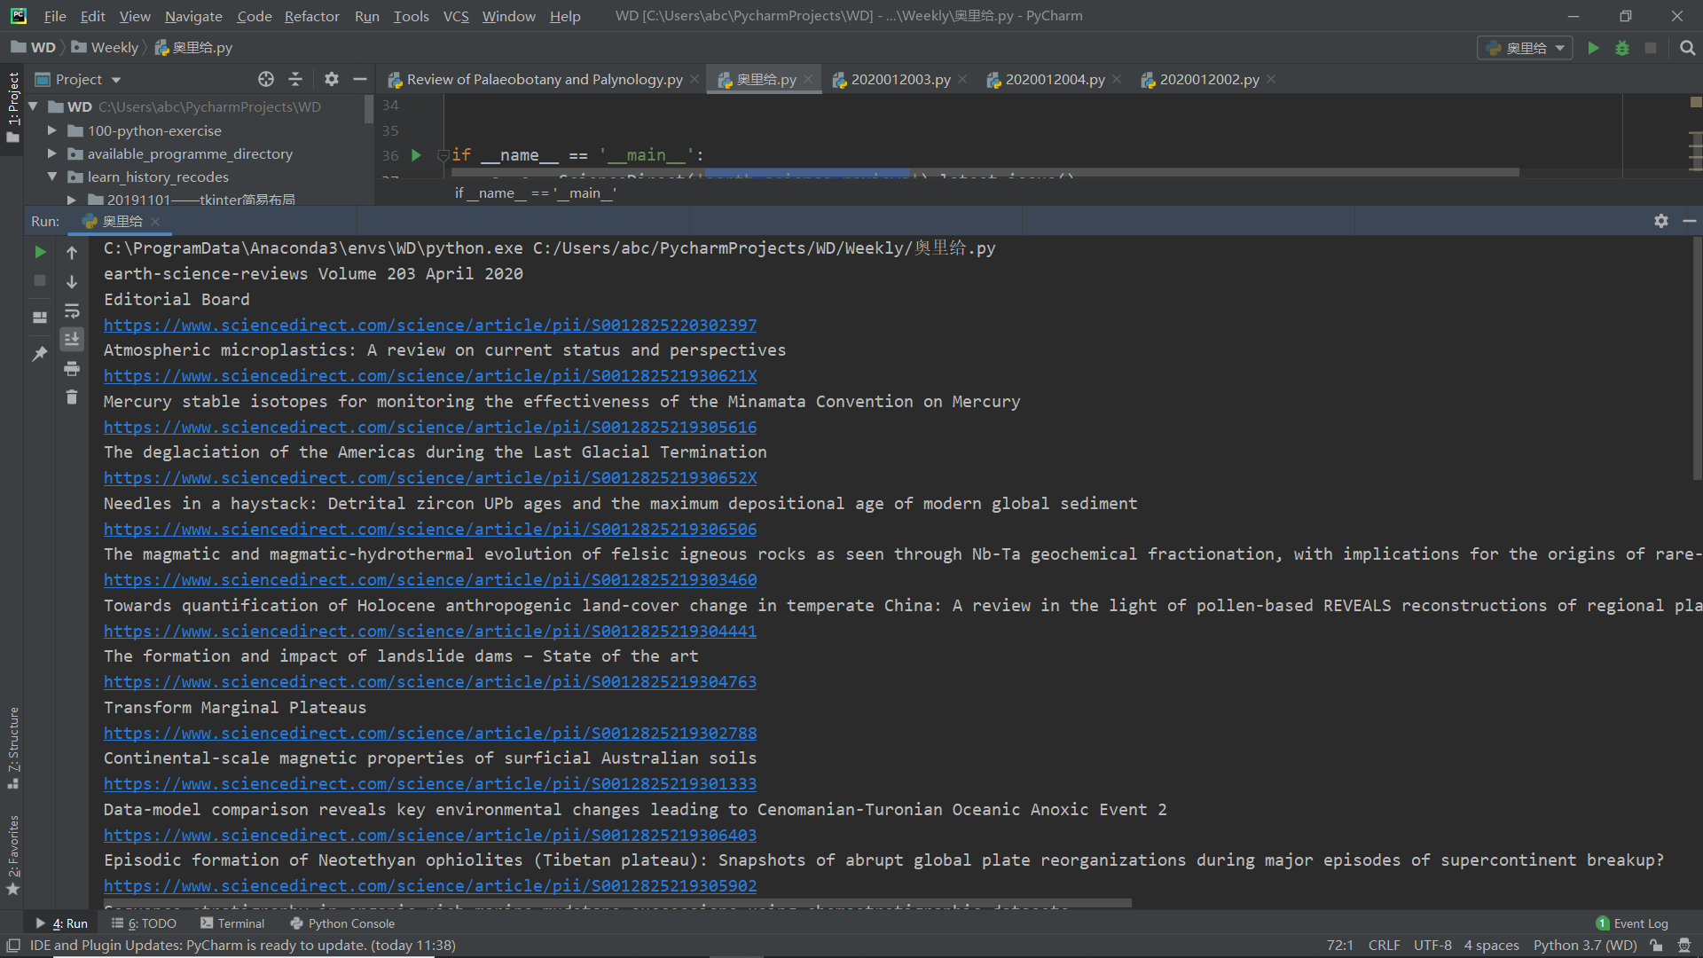Open Run panel settings gear

pos(1660,221)
